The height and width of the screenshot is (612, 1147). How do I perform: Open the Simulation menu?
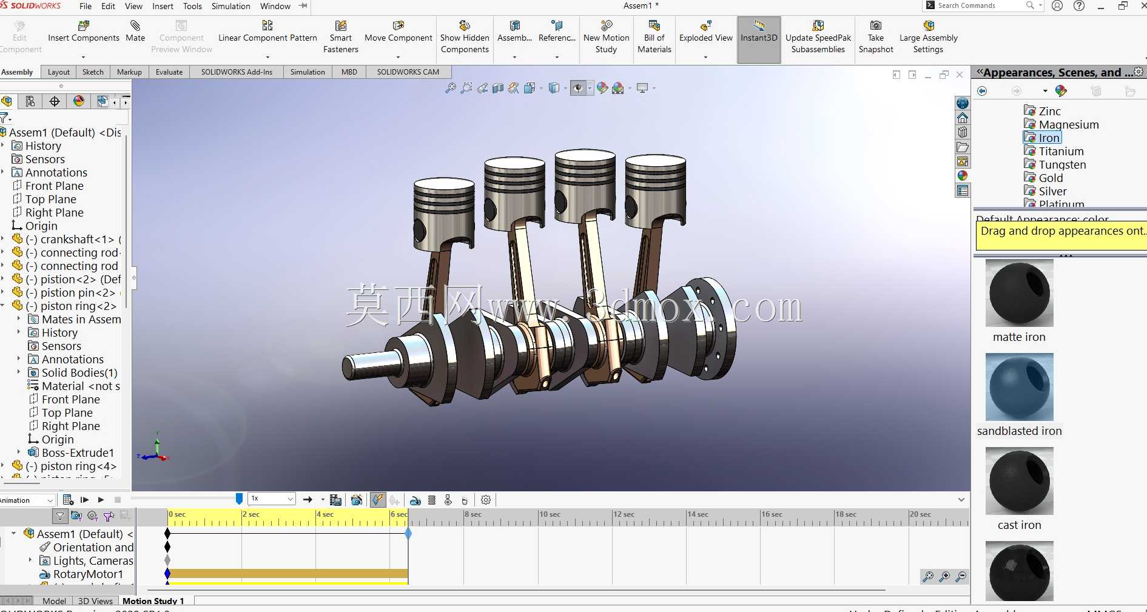click(230, 6)
